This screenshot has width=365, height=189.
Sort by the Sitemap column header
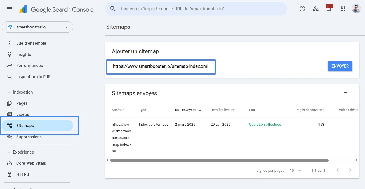pyautogui.click(x=118, y=110)
